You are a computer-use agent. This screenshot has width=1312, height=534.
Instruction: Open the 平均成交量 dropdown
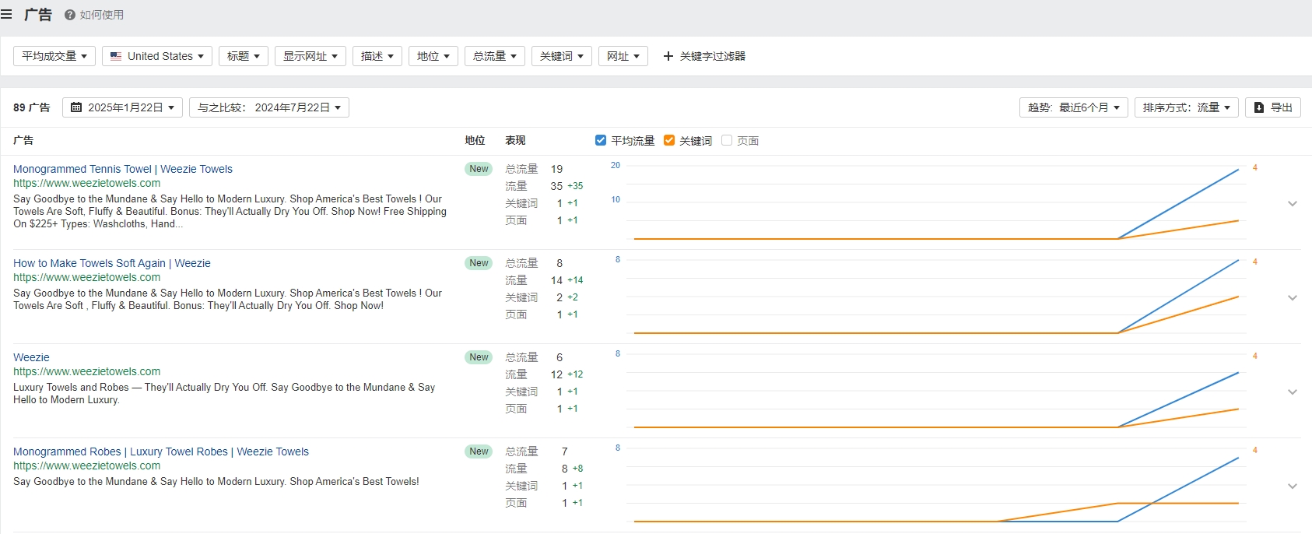tap(54, 56)
